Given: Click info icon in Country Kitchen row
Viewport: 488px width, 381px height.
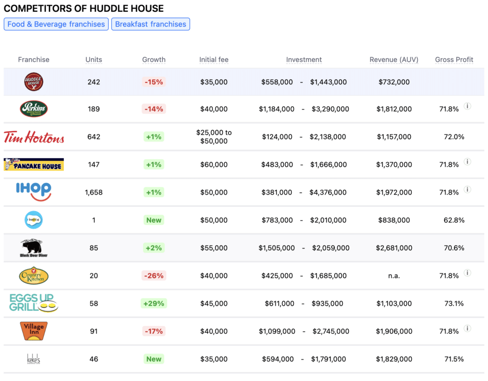Looking at the screenshot, I should (467, 273).
